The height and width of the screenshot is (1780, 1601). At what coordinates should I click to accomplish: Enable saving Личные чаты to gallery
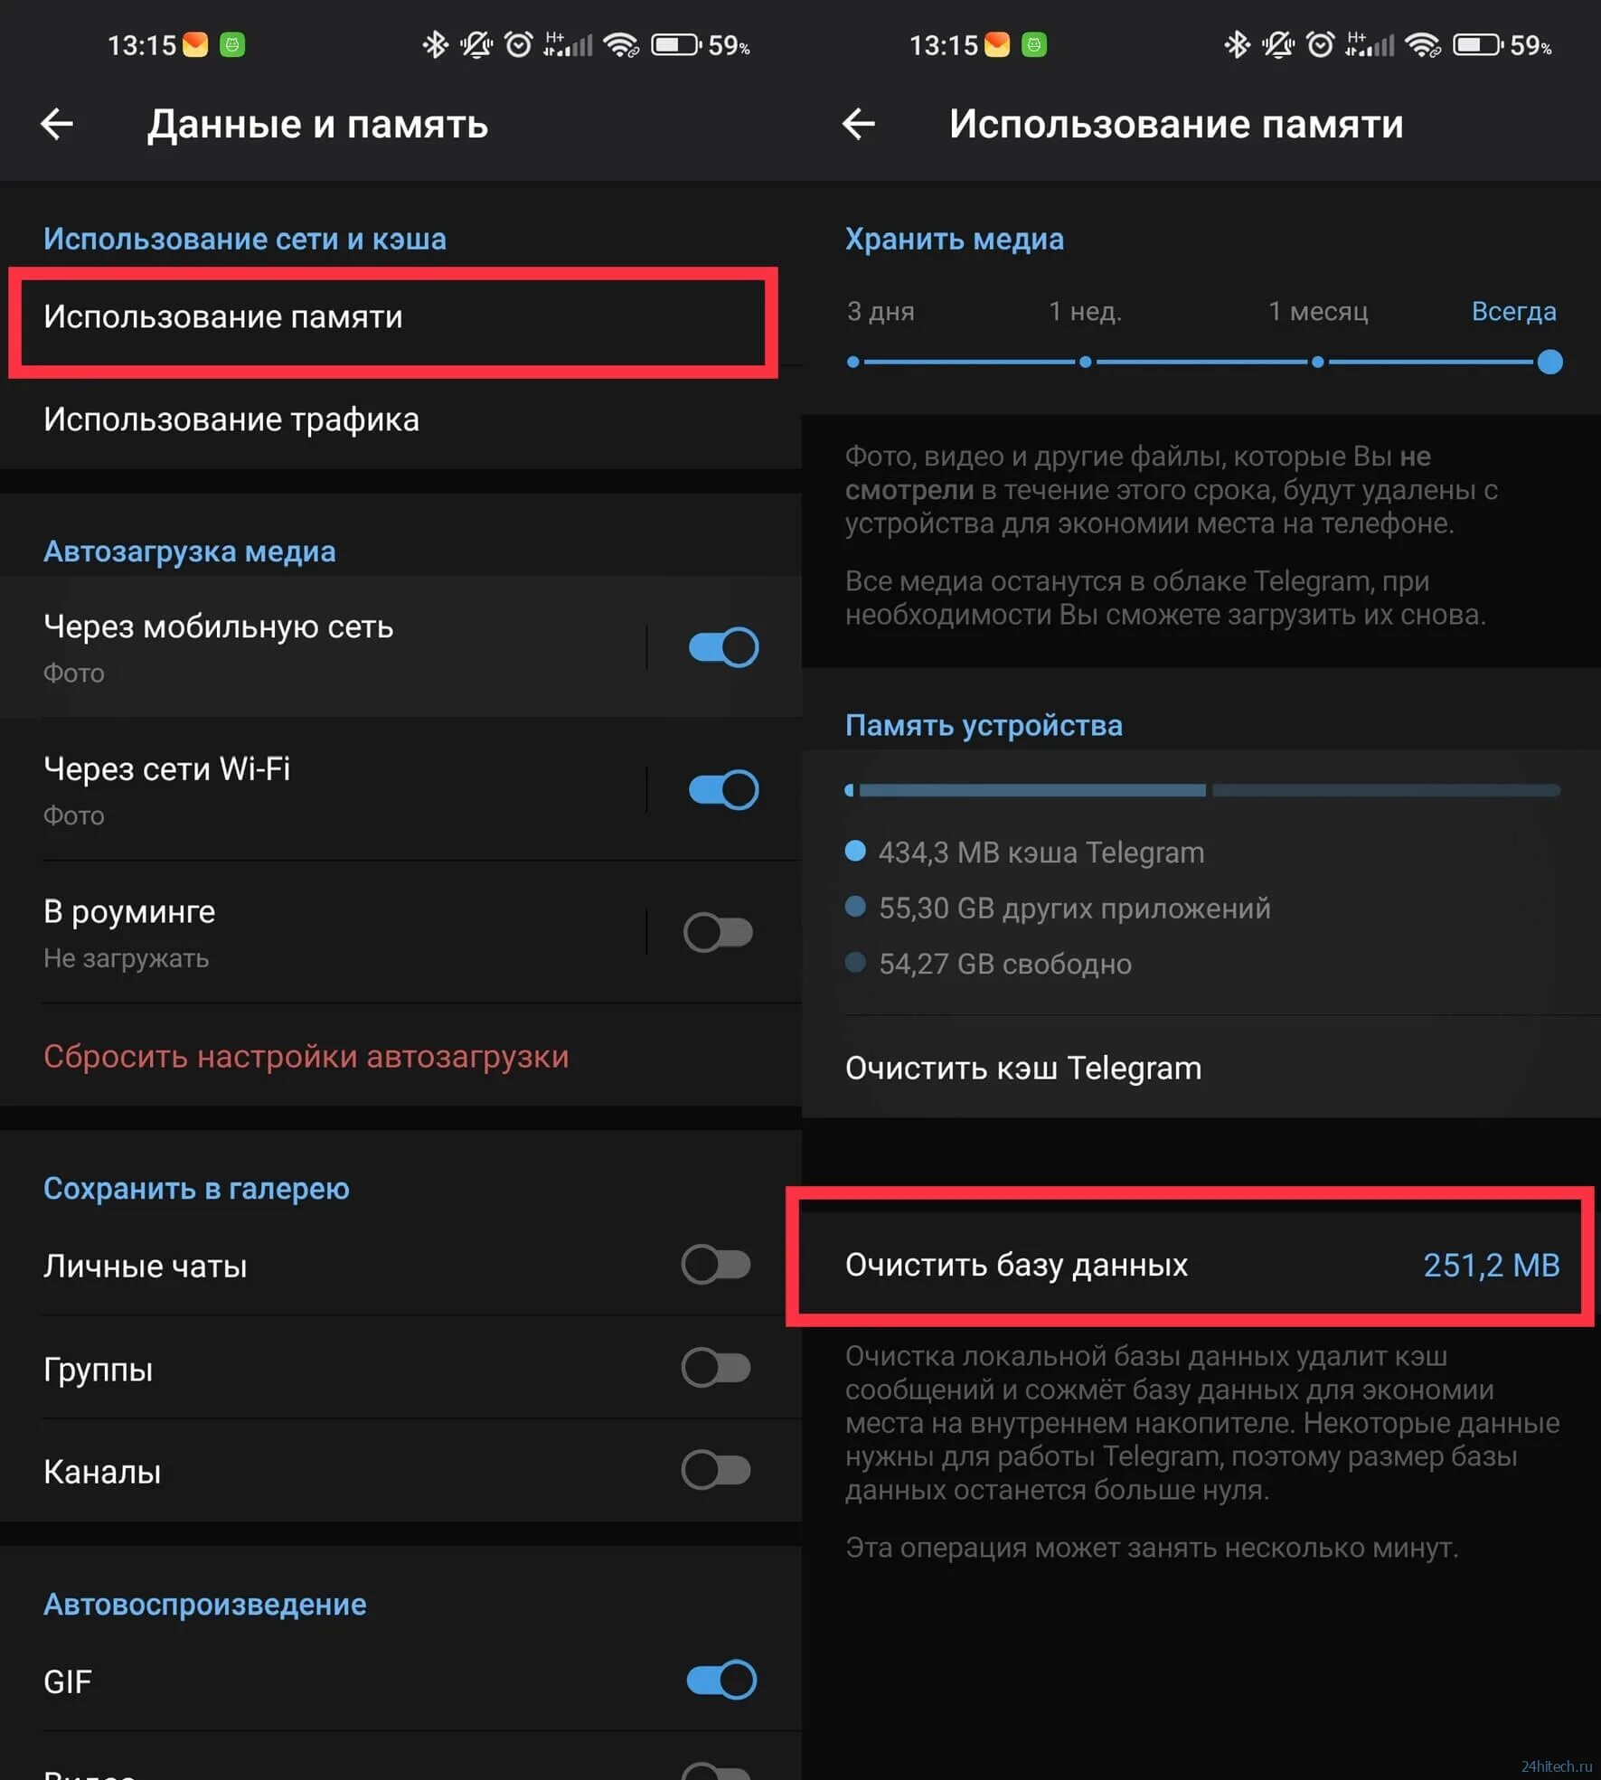[x=716, y=1265]
